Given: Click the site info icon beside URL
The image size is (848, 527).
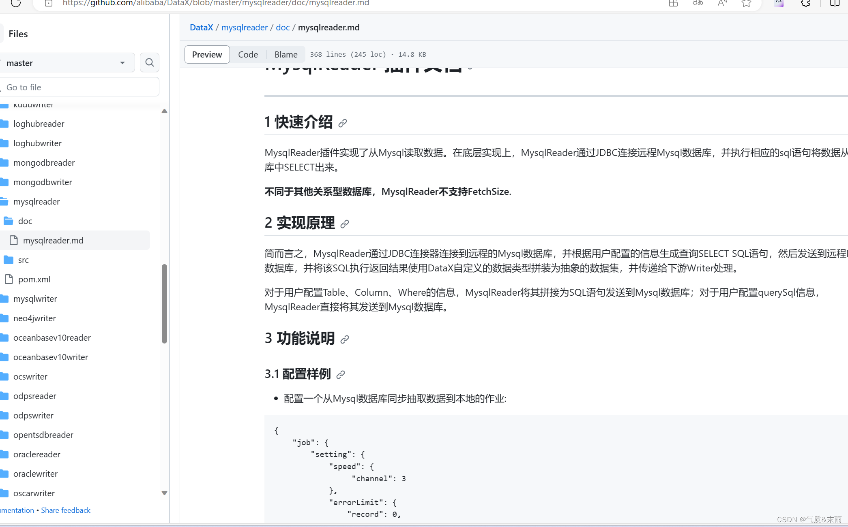Looking at the screenshot, I should [48, 3].
